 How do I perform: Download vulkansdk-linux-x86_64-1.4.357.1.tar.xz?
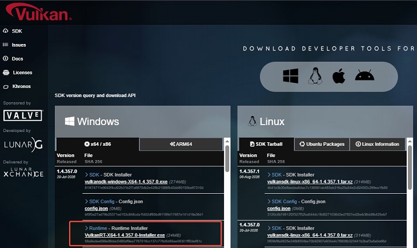point(310,182)
